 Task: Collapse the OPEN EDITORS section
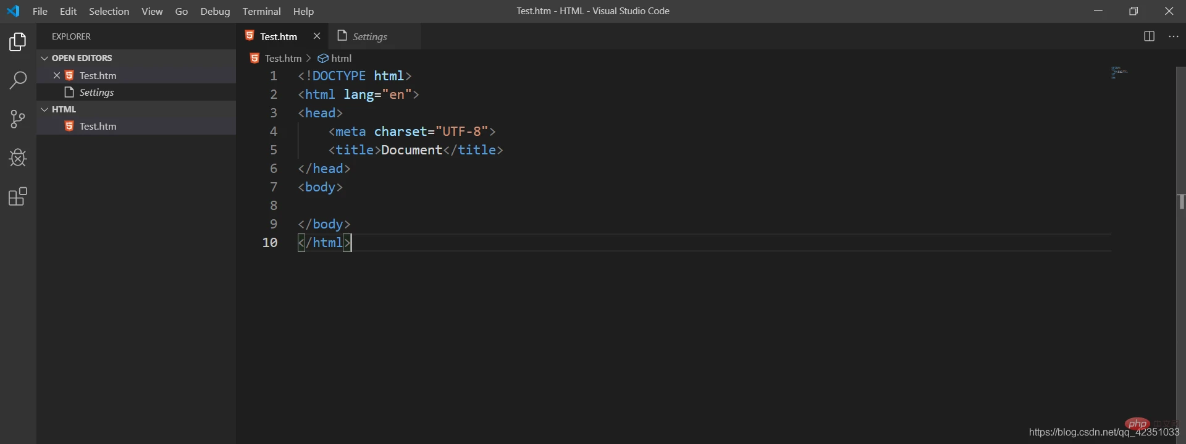44,58
